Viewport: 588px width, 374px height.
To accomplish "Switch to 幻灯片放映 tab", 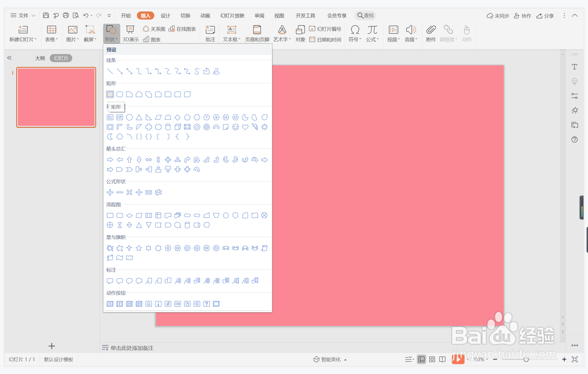I will point(232,16).
